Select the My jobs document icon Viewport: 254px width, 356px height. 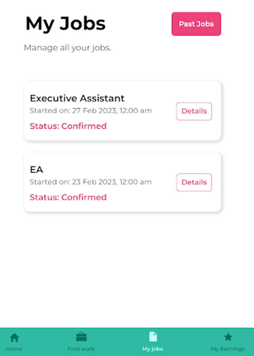tap(152, 337)
